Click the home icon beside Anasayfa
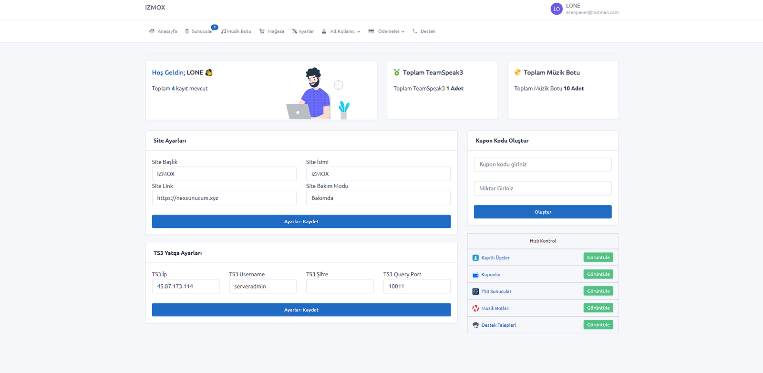763x373 pixels. pyautogui.click(x=152, y=31)
